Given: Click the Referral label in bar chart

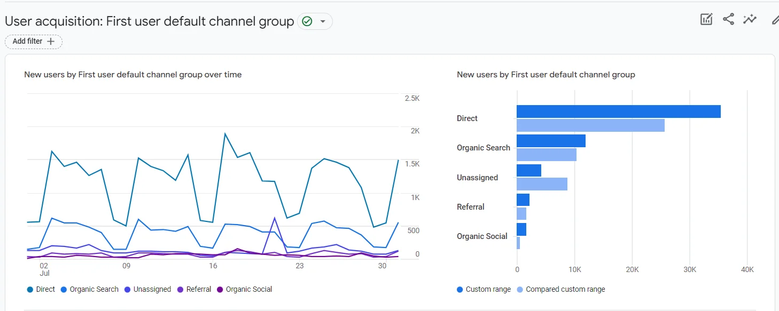Looking at the screenshot, I should pos(471,207).
